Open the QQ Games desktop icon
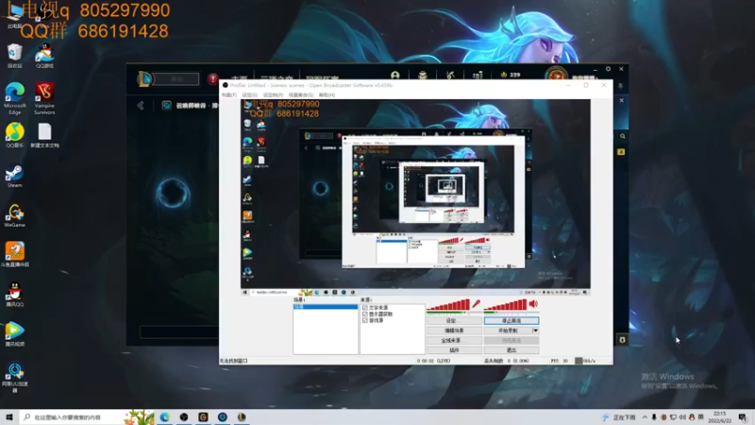The image size is (755, 425). pos(44,55)
